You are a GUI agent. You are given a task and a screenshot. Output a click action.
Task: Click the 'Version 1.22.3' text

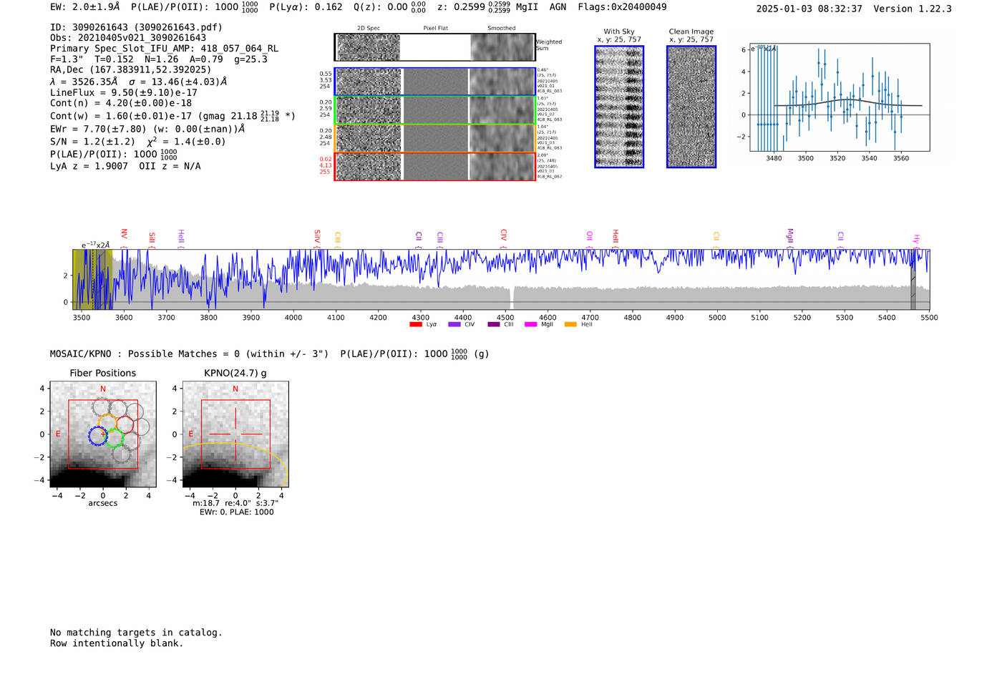[x=913, y=9]
